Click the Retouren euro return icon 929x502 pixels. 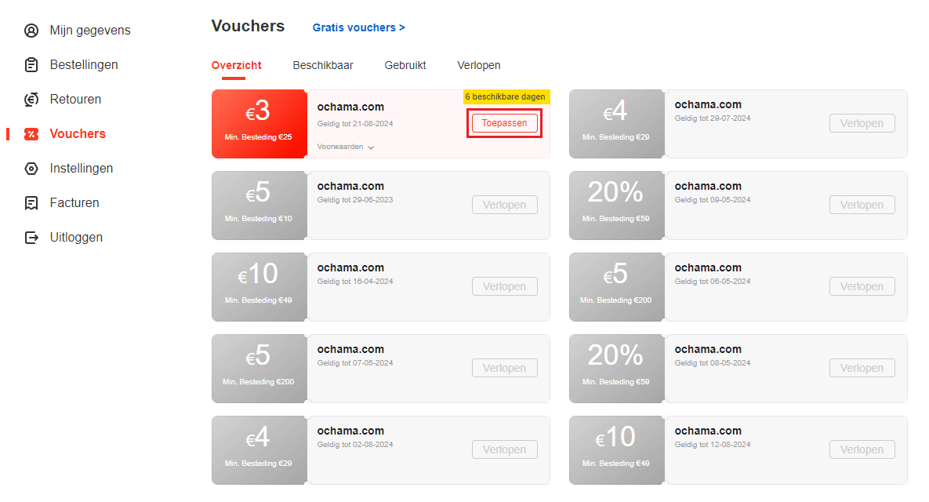pos(31,100)
